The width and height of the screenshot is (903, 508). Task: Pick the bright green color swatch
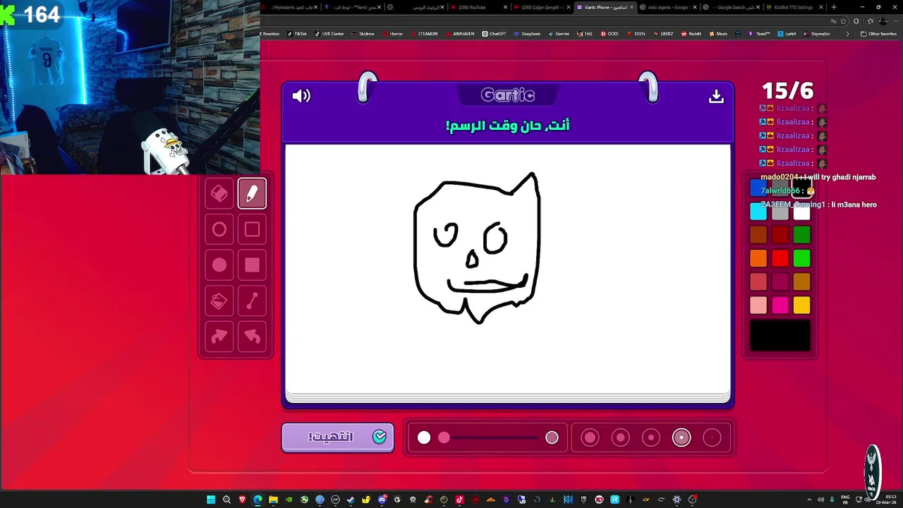coord(801,258)
